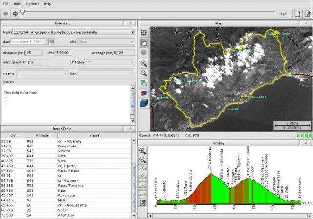The width and height of the screenshot is (313, 219).
Task: Create a new ride document
Action: (x=297, y=14)
